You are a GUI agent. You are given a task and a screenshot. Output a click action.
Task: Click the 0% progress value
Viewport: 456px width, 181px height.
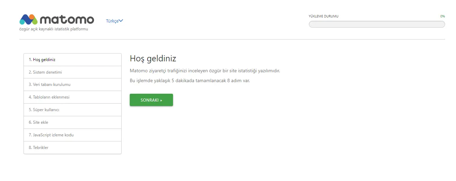(x=442, y=16)
